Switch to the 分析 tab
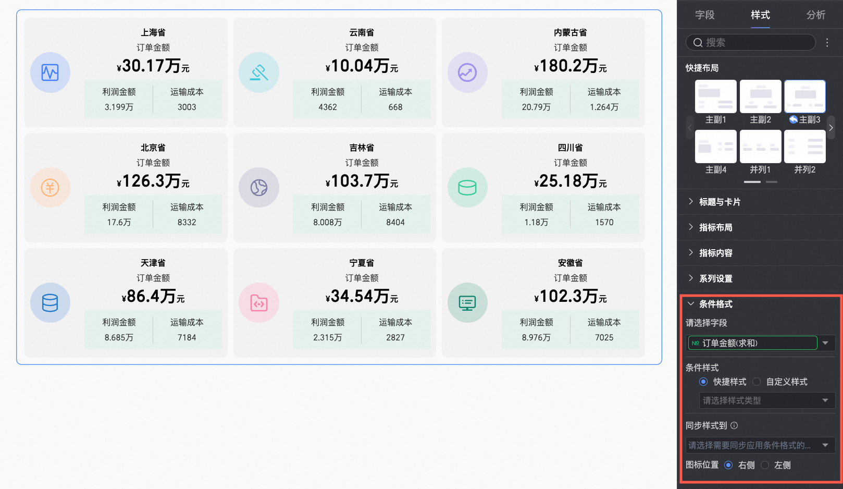The height and width of the screenshot is (489, 843). coord(815,15)
